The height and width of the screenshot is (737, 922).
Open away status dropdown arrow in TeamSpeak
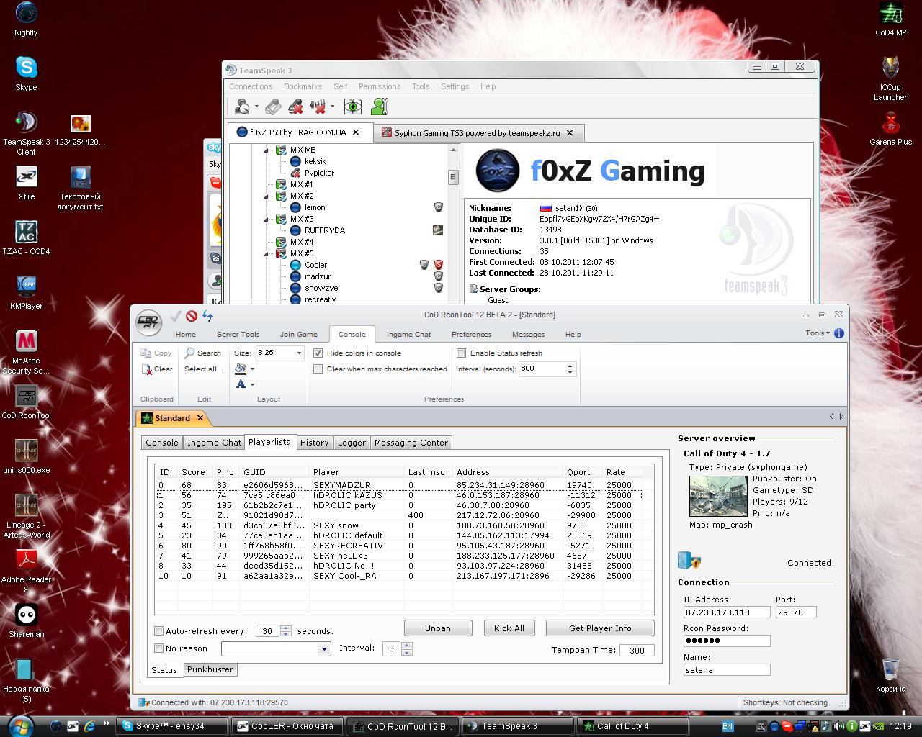[x=256, y=107]
